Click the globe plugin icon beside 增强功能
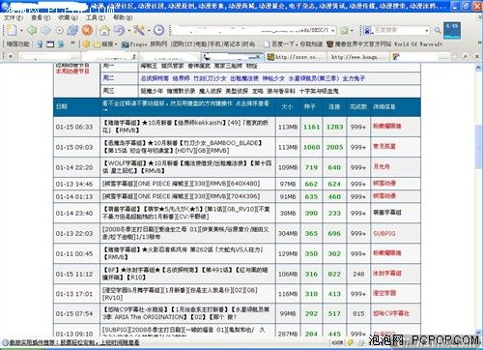Screen dimensions: 483x350 (x=40, y=44)
